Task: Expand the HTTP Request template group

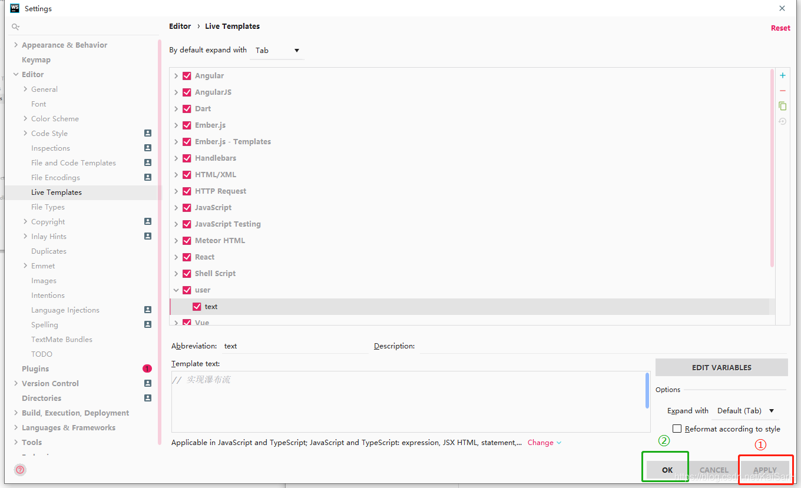Action: pyautogui.click(x=176, y=191)
